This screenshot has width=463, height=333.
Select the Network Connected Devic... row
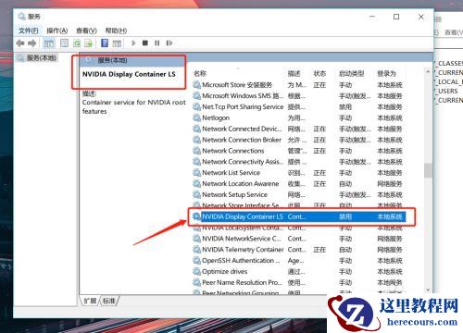click(298, 129)
